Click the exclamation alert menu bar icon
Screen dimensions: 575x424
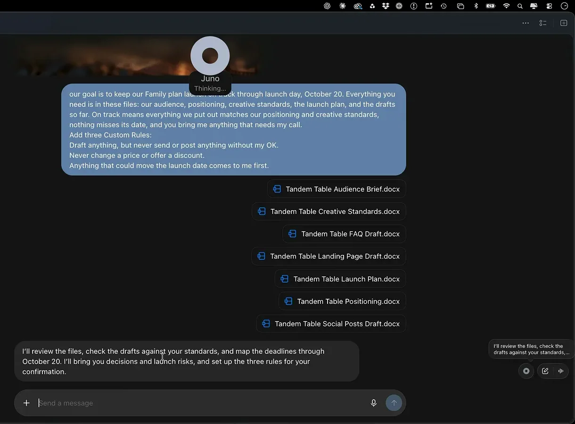coord(414,6)
